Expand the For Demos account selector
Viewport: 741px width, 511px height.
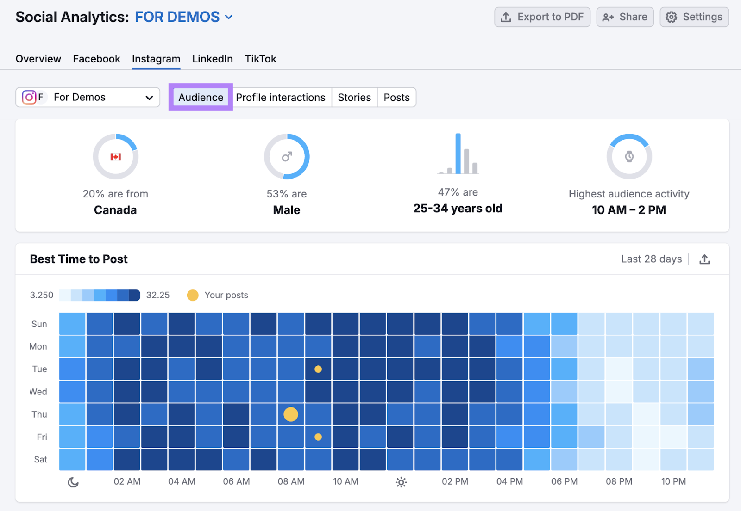pos(88,97)
